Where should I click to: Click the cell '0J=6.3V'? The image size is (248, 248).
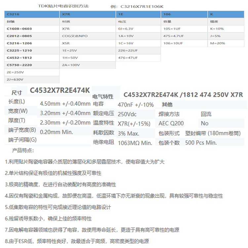(139, 29)
